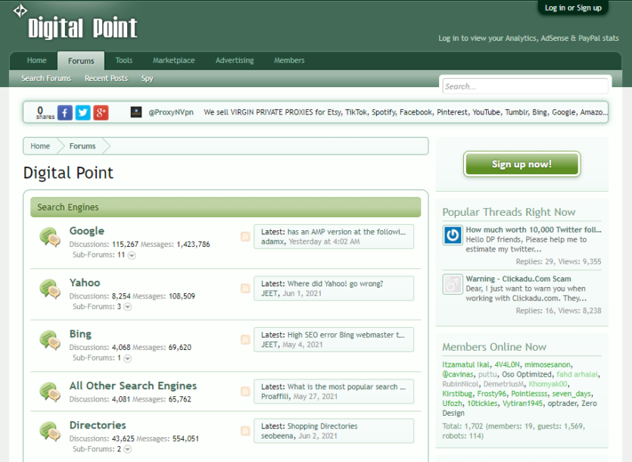
Task: Click the Facebook share icon
Action: point(65,113)
